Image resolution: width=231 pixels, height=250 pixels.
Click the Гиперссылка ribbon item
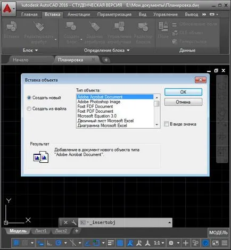click(x=189, y=41)
